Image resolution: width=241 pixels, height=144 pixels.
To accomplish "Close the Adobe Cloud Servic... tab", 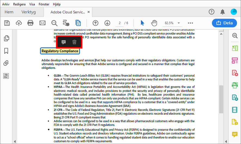I will [89, 12].
